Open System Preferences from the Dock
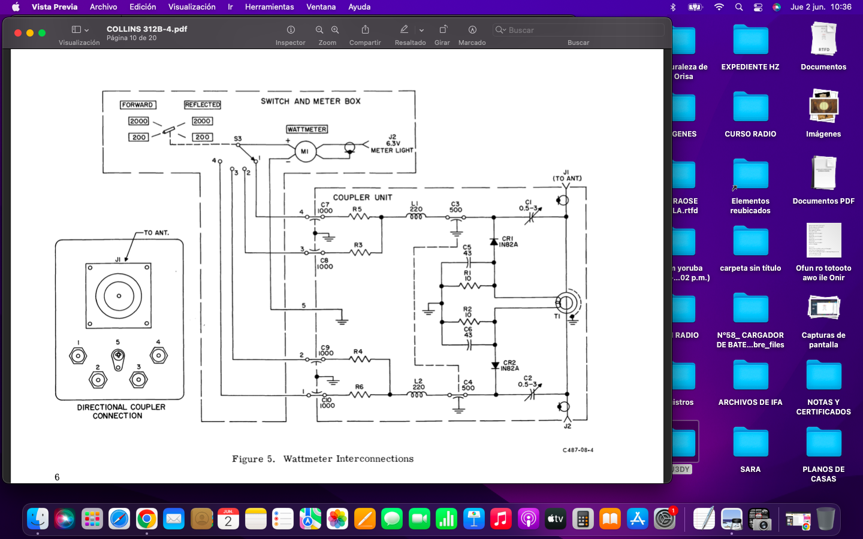 tap(665, 519)
